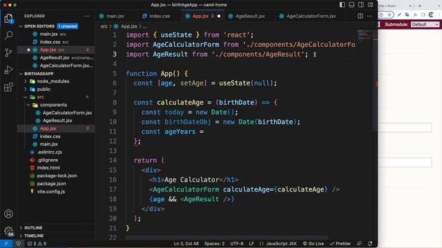
Task: Open the Search view in activity bar
Action: (x=8, y=35)
